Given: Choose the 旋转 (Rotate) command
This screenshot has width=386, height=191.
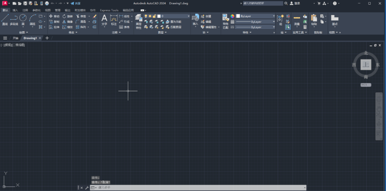Looking at the screenshot, I should click(x=68, y=16).
